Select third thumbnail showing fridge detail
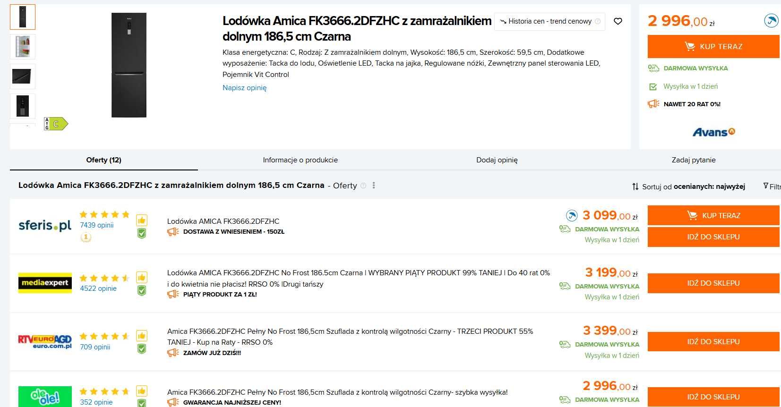The width and height of the screenshot is (781, 407). click(23, 76)
